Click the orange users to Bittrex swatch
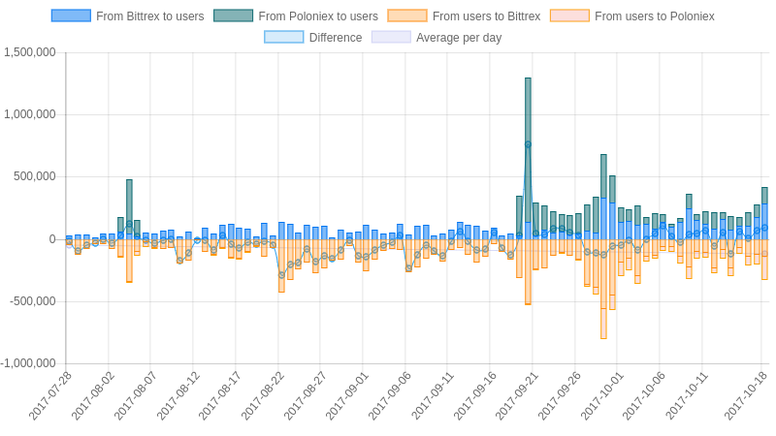The height and width of the screenshot is (436, 776). tap(407, 16)
